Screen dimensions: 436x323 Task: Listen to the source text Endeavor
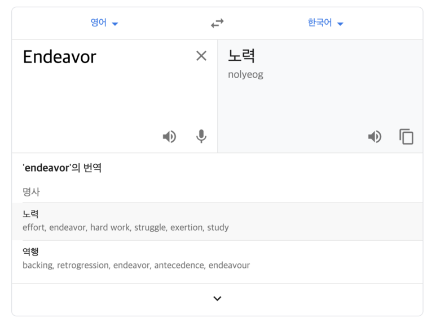click(x=169, y=137)
